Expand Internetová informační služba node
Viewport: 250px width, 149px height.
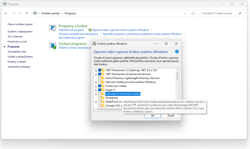[96, 94]
